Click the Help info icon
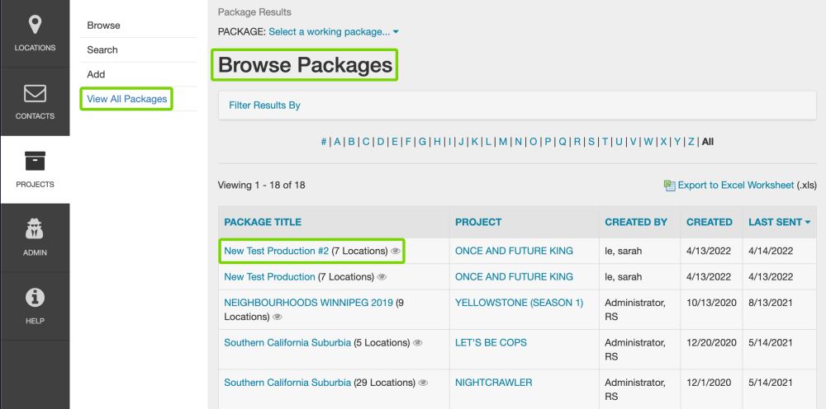The height and width of the screenshot is (409, 826). (x=35, y=298)
